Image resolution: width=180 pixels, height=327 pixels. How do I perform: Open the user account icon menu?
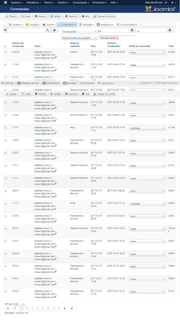[x=173, y=2]
